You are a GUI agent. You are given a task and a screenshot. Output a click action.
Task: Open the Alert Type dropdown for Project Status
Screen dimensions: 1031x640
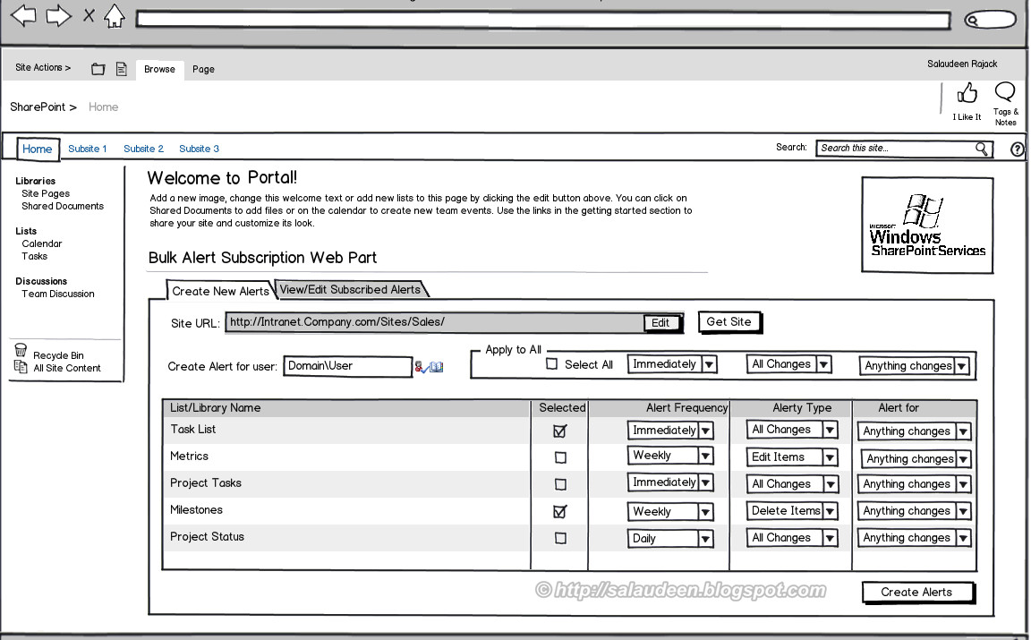point(829,538)
